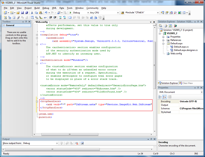
Task: Expand the References node in Solution Explorer
Action: (x=163, y=40)
